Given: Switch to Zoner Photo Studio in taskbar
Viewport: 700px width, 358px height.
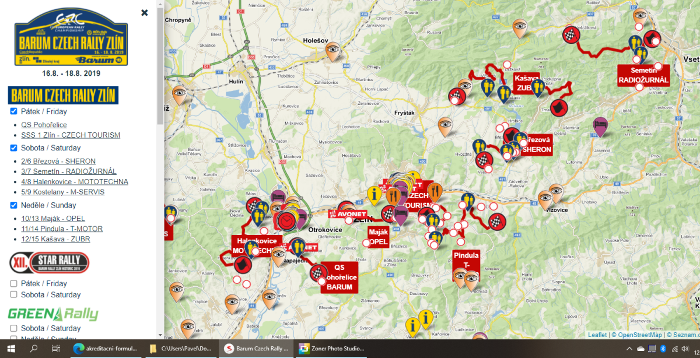Looking at the screenshot, I should (x=331, y=349).
